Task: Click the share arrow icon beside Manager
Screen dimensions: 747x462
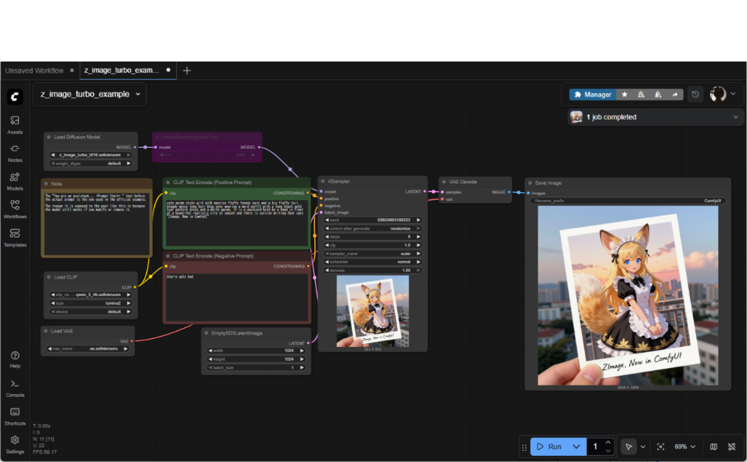Action: click(675, 94)
